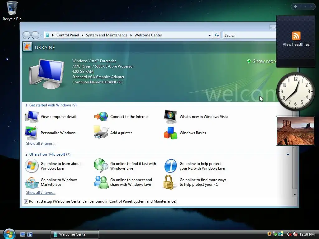This screenshot has height=239, width=319.
Task: Click the Welcome Center vertical scrollbar
Action: (294, 168)
